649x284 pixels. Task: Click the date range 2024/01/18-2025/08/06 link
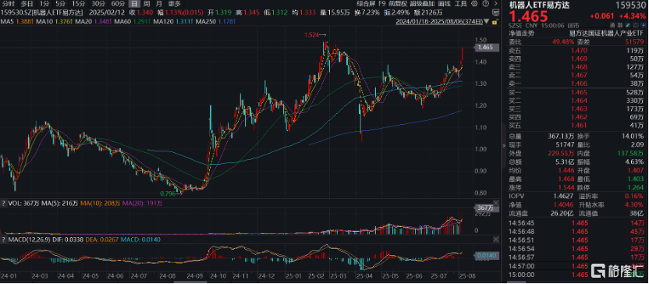pos(439,22)
